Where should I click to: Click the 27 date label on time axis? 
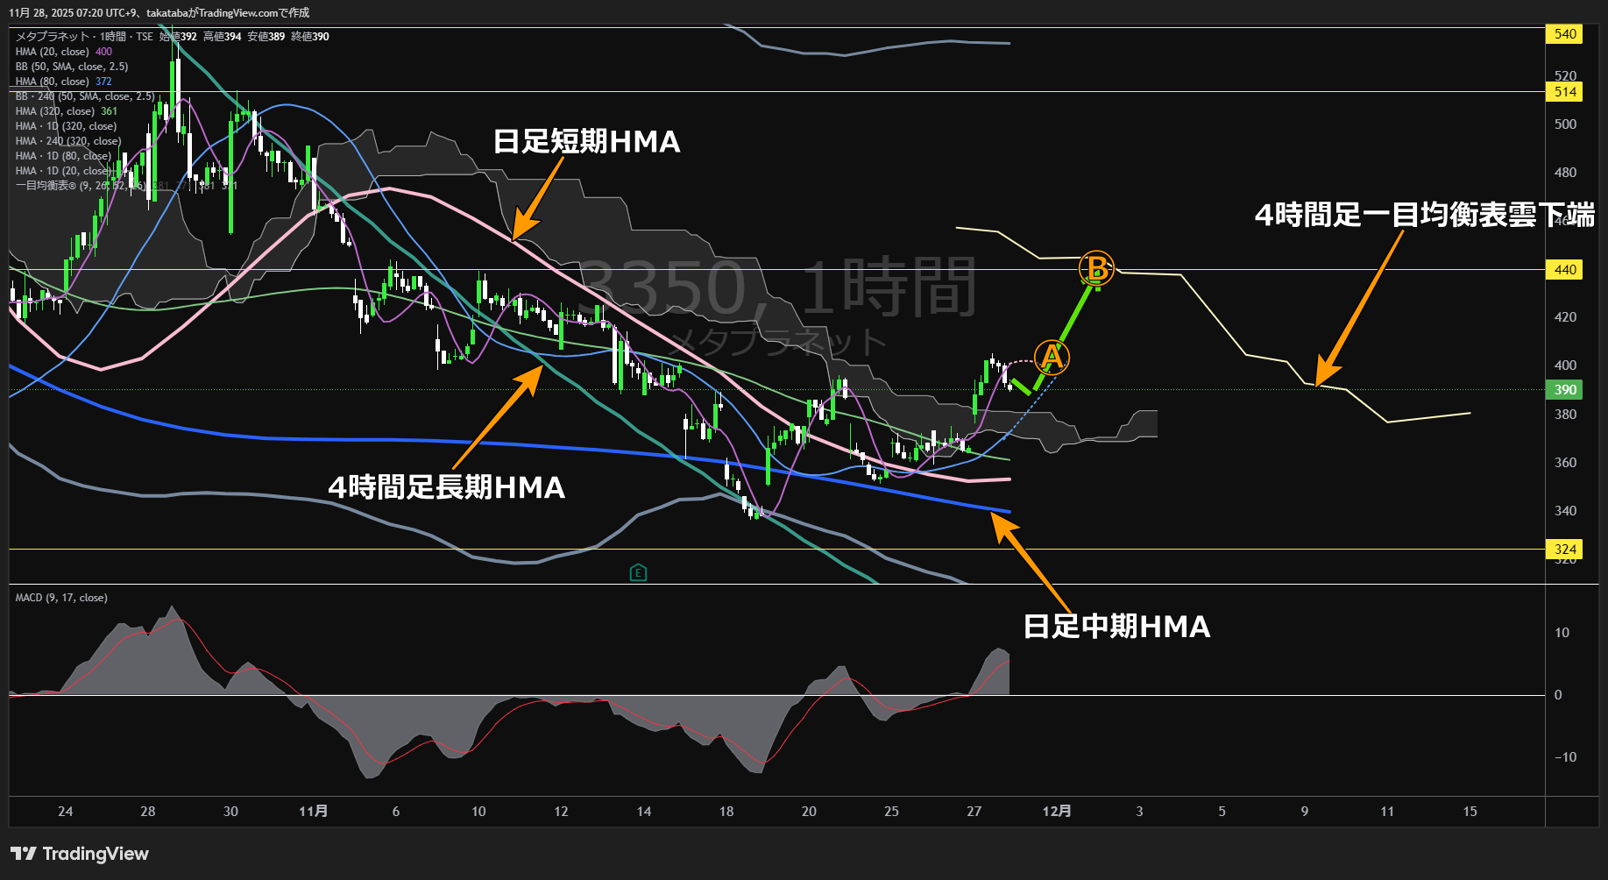(x=974, y=812)
